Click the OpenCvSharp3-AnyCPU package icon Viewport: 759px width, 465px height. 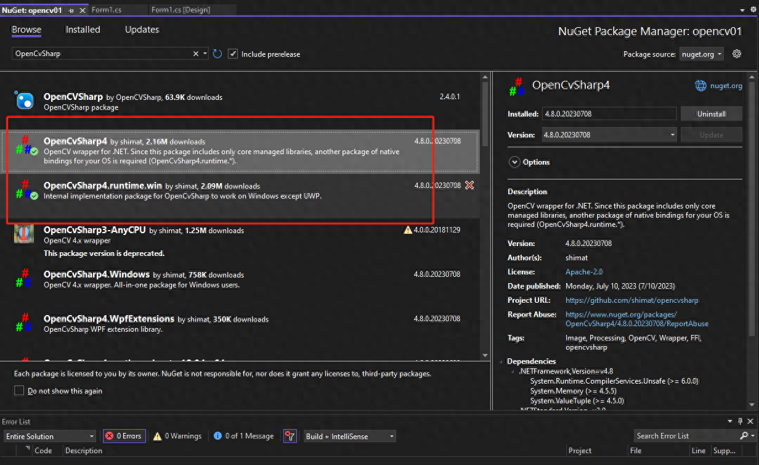pyautogui.click(x=25, y=234)
